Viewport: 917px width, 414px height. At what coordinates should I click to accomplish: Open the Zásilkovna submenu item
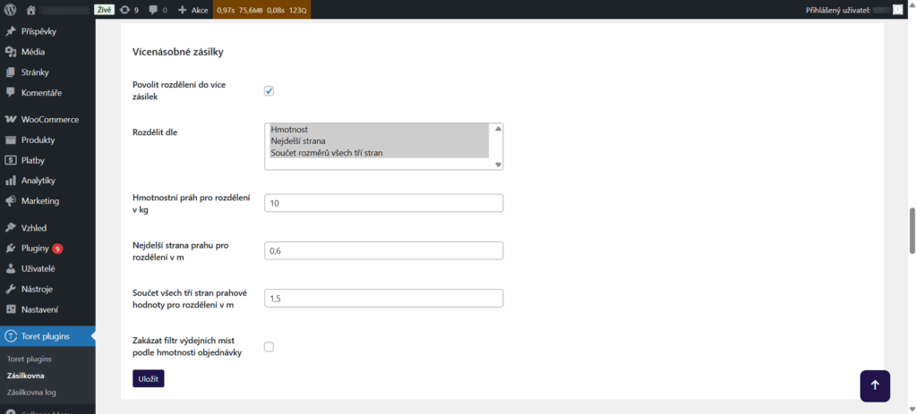pyautogui.click(x=26, y=376)
